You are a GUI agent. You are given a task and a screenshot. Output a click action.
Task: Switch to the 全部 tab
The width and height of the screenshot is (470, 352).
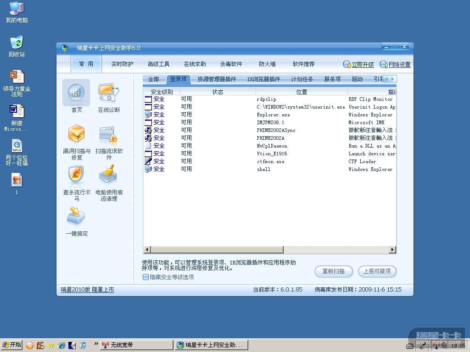point(153,79)
